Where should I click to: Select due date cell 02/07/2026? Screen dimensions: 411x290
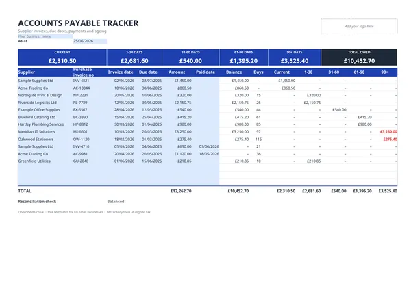click(152, 81)
